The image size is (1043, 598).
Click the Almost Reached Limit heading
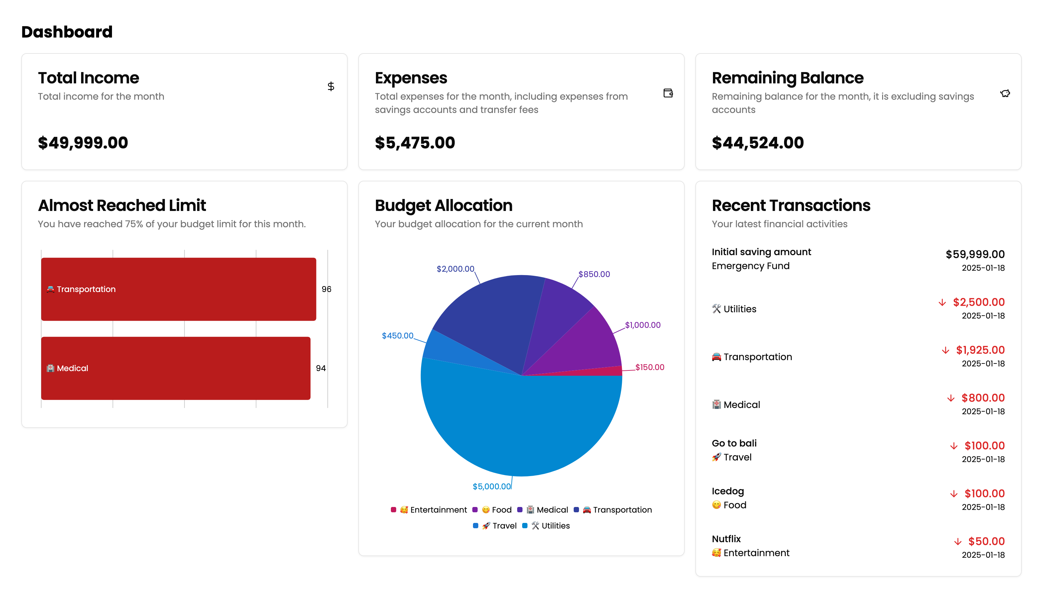tap(122, 205)
